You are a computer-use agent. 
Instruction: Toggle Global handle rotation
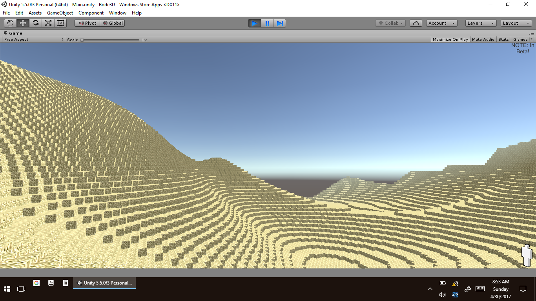[x=113, y=23]
